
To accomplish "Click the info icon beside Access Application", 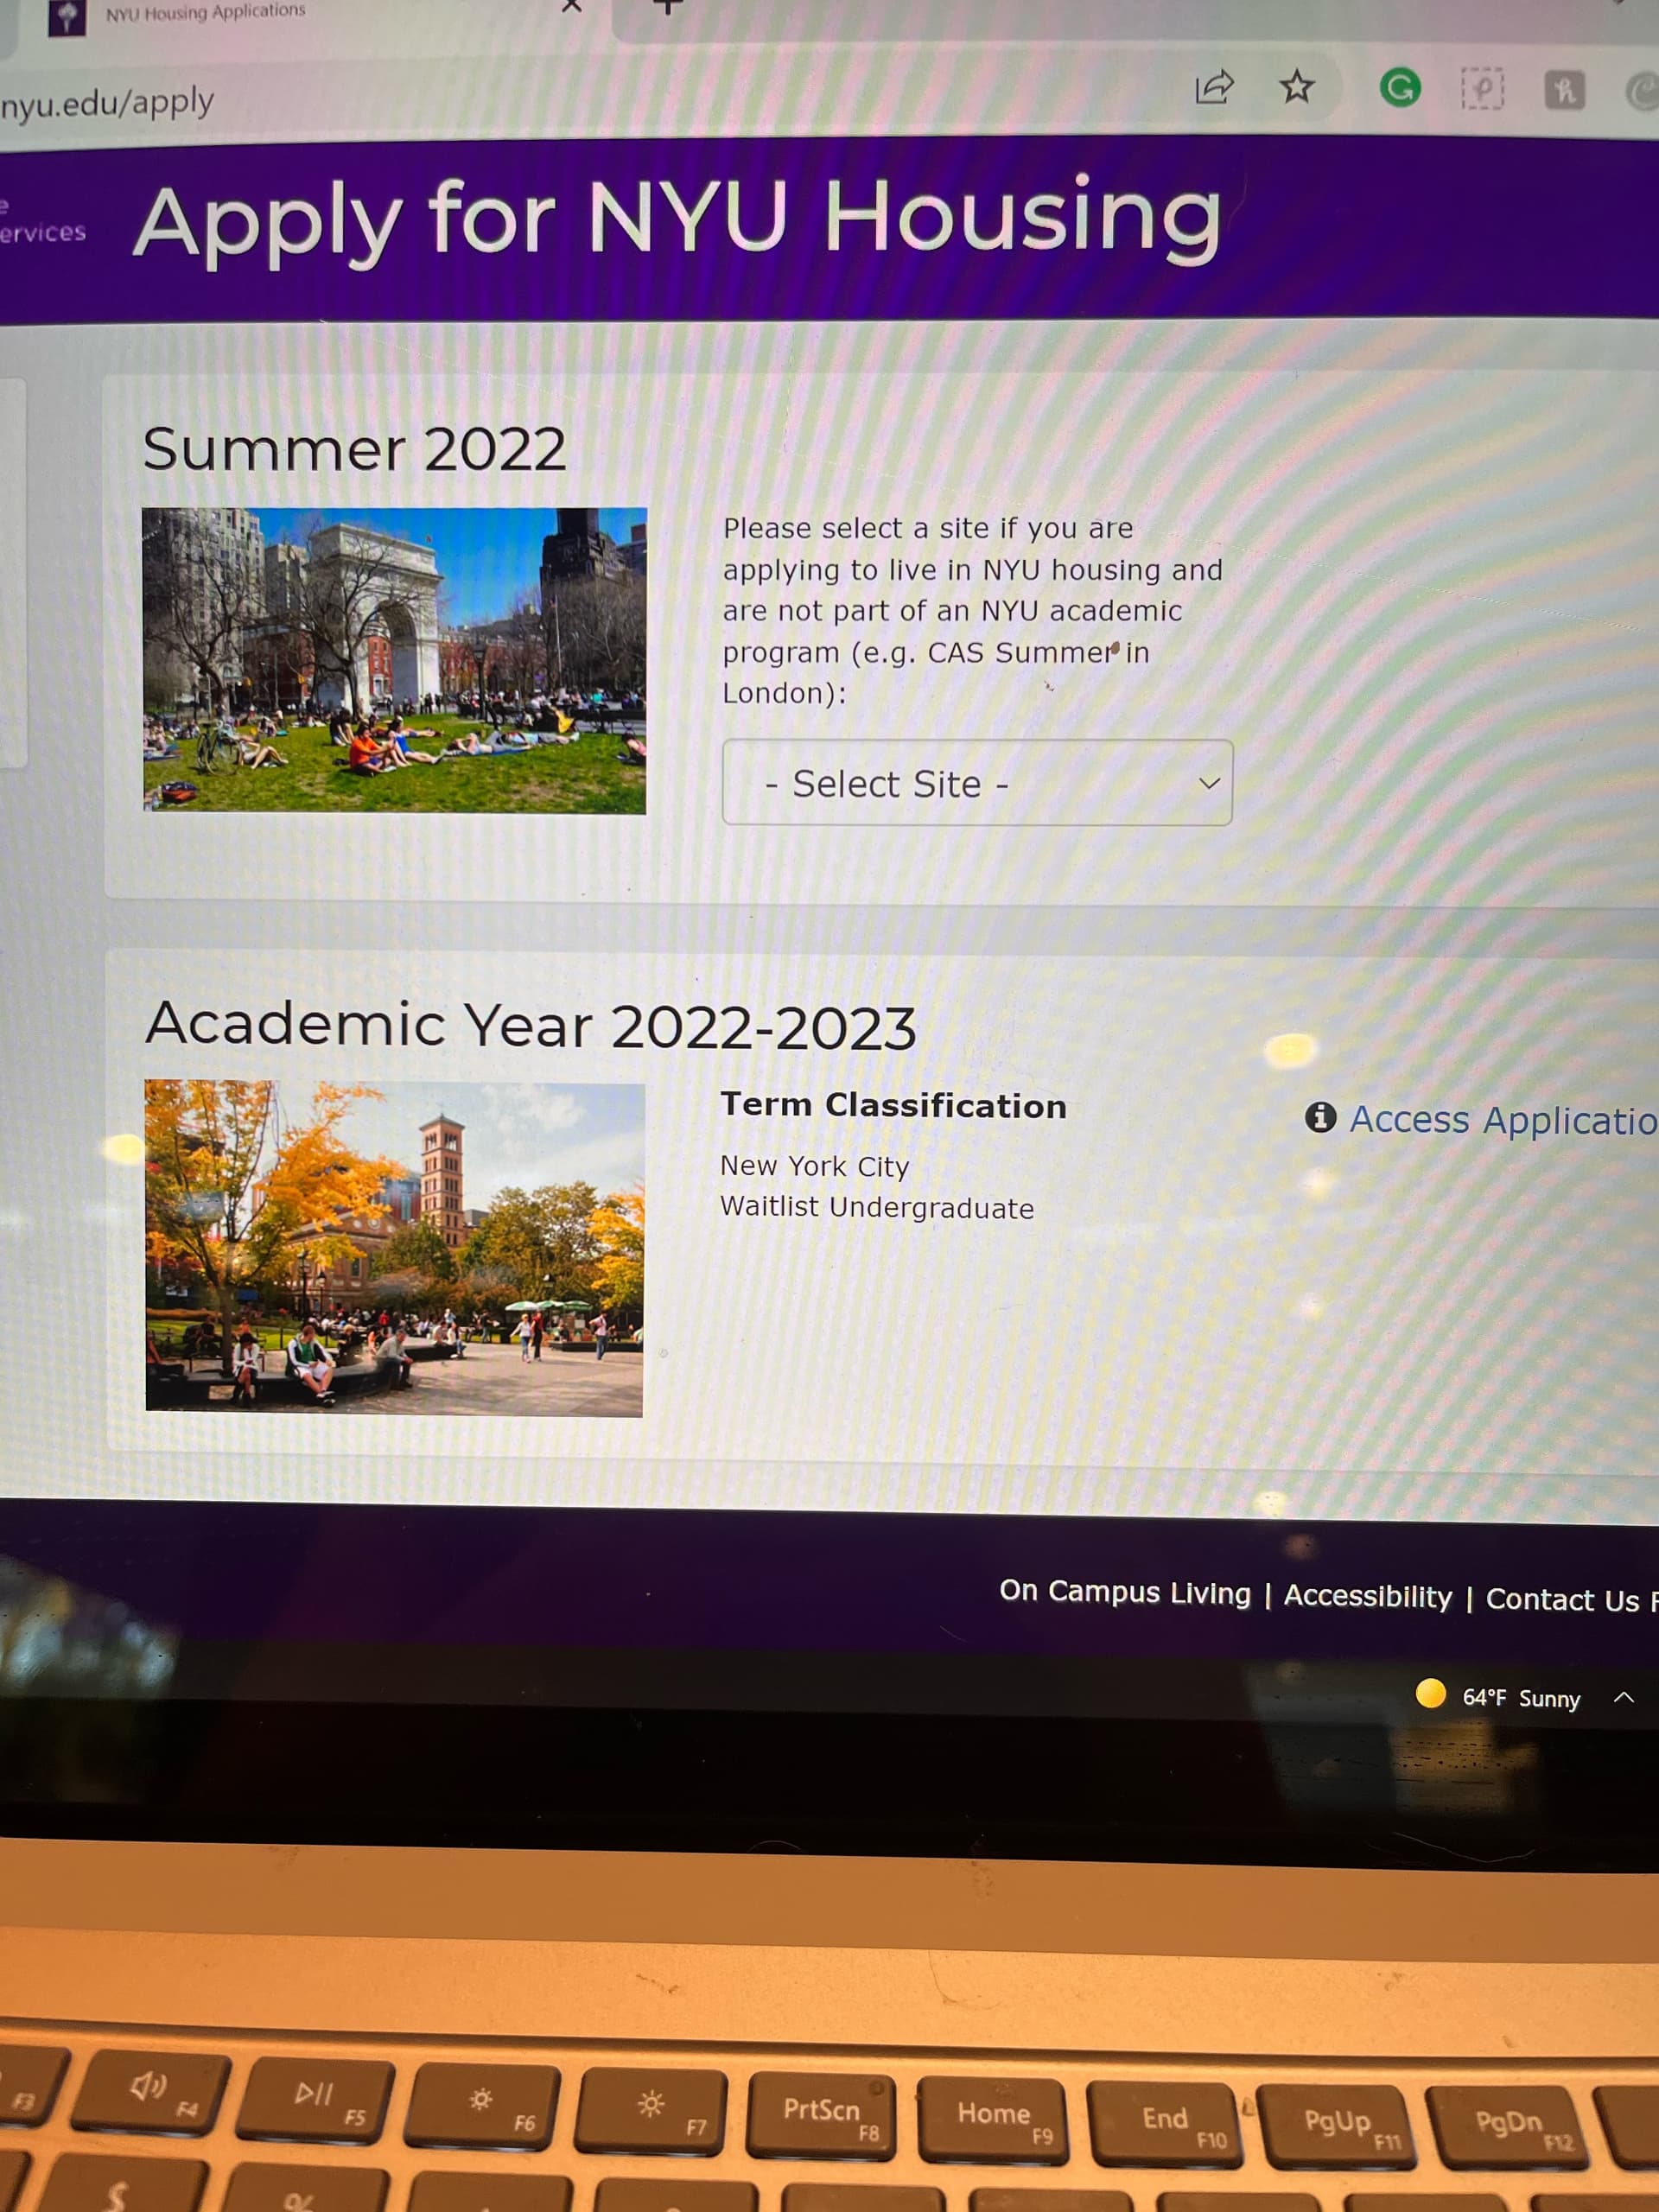I will (1320, 1117).
